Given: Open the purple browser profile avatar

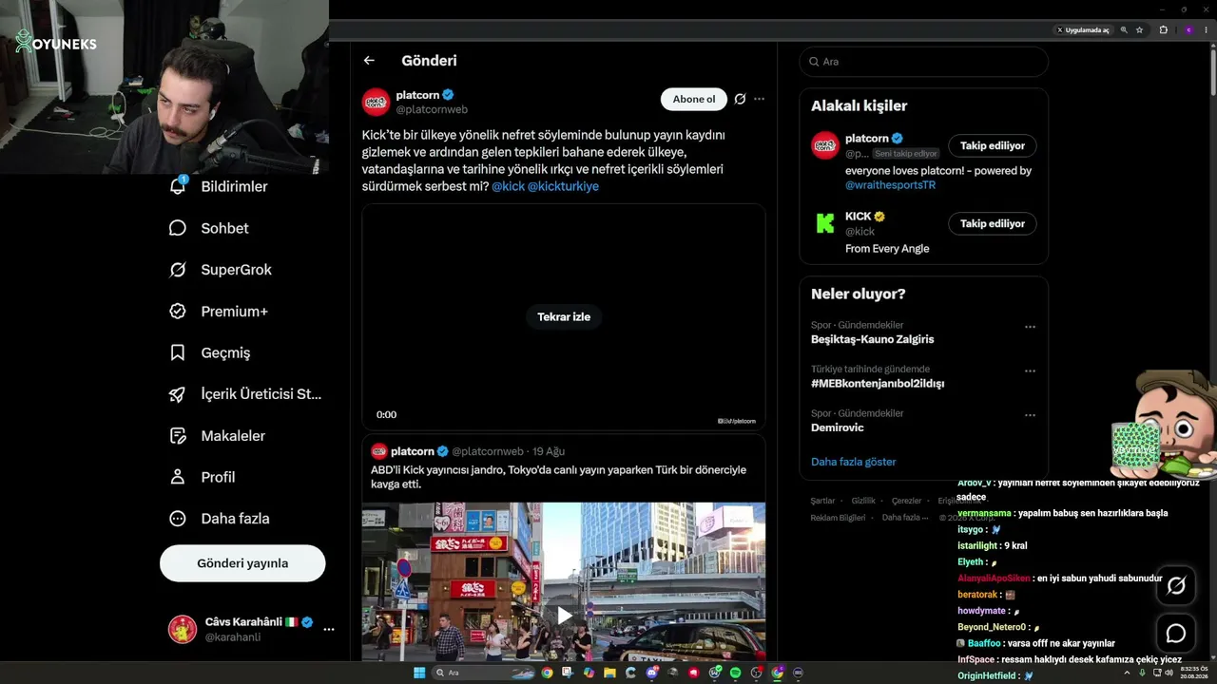Looking at the screenshot, I should 1188,30.
